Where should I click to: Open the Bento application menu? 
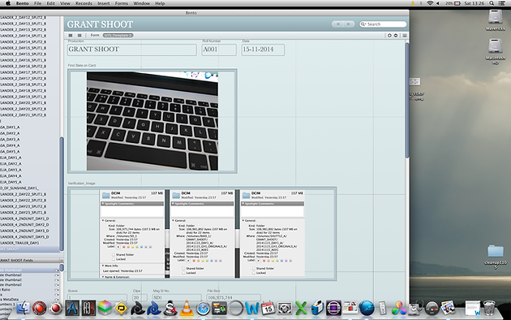[x=23, y=3]
